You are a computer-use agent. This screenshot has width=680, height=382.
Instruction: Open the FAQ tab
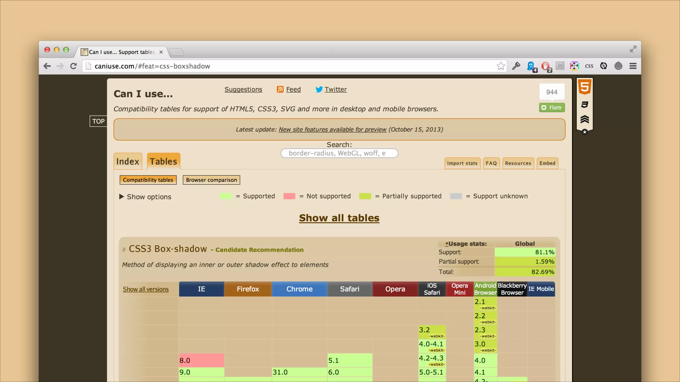tap(491, 163)
